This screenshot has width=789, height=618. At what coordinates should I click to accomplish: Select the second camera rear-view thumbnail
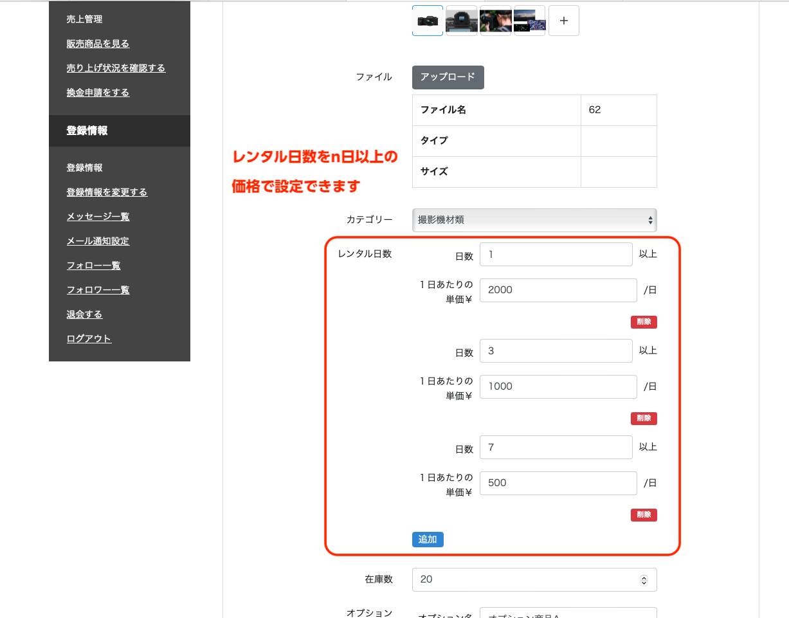461,21
